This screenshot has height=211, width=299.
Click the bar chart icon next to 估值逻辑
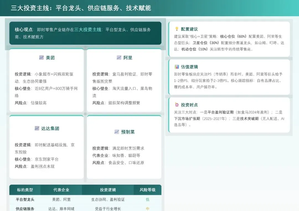coord(177,67)
